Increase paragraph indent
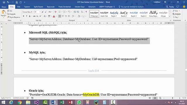This screenshot has width=187, height=105. 78,12
